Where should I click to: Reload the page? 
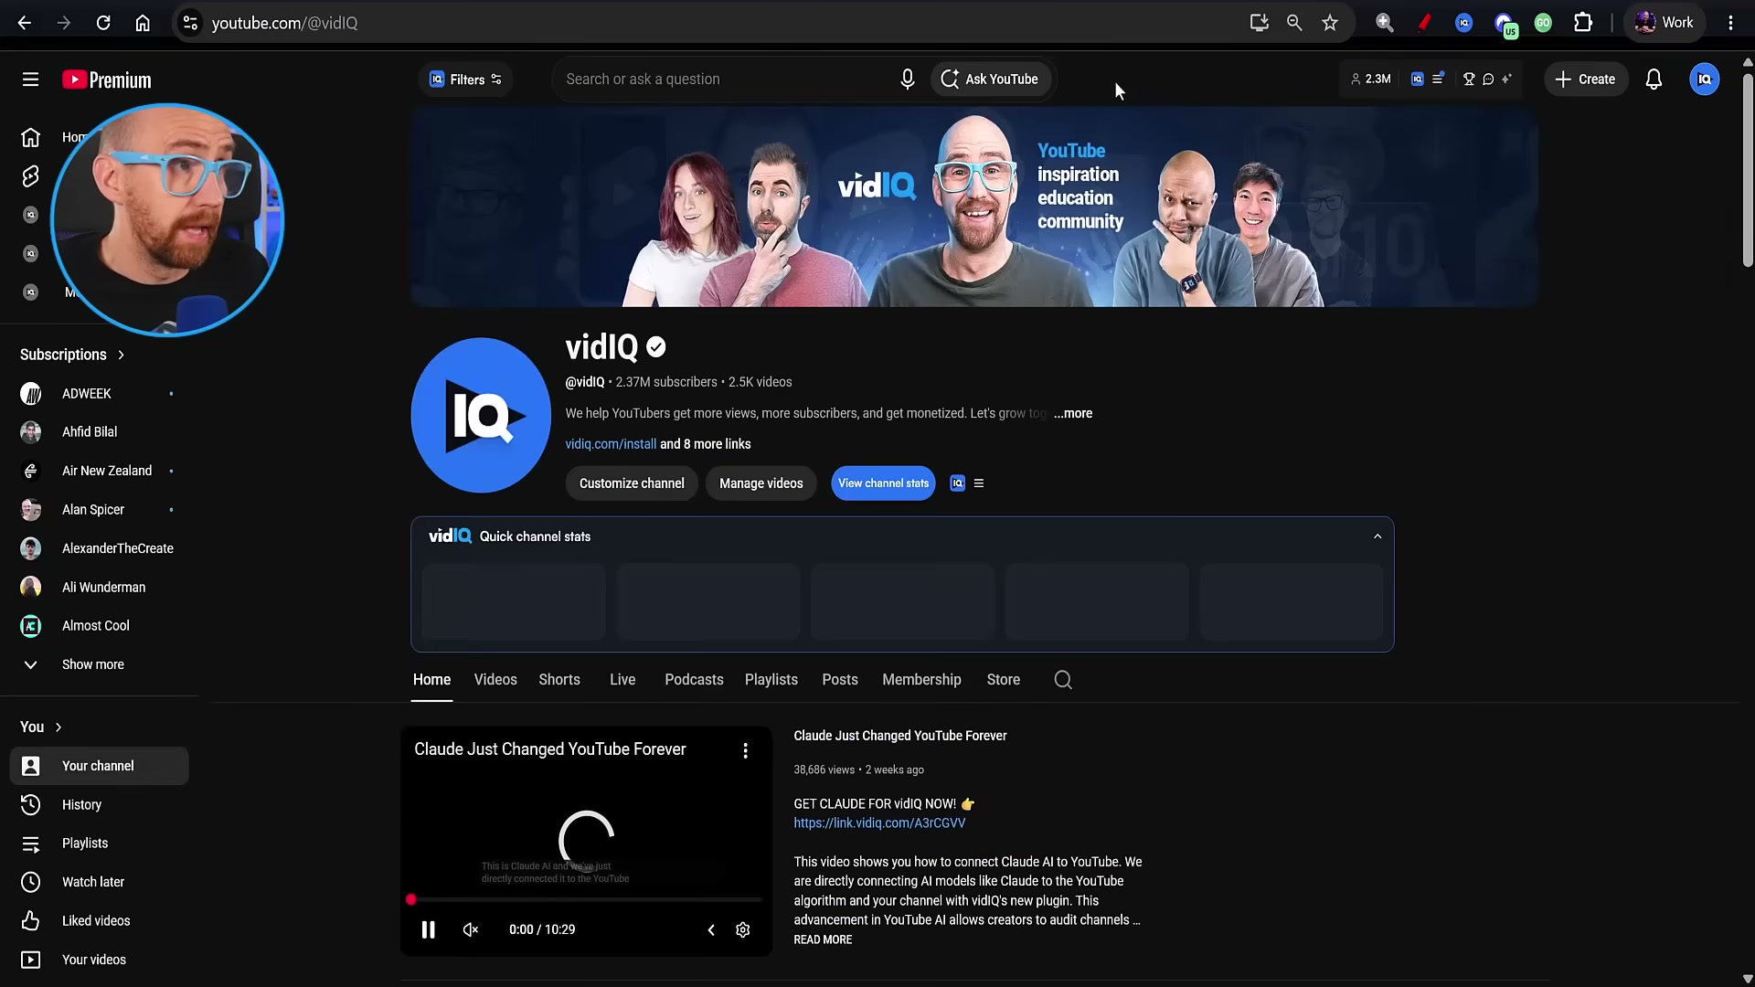(x=103, y=23)
